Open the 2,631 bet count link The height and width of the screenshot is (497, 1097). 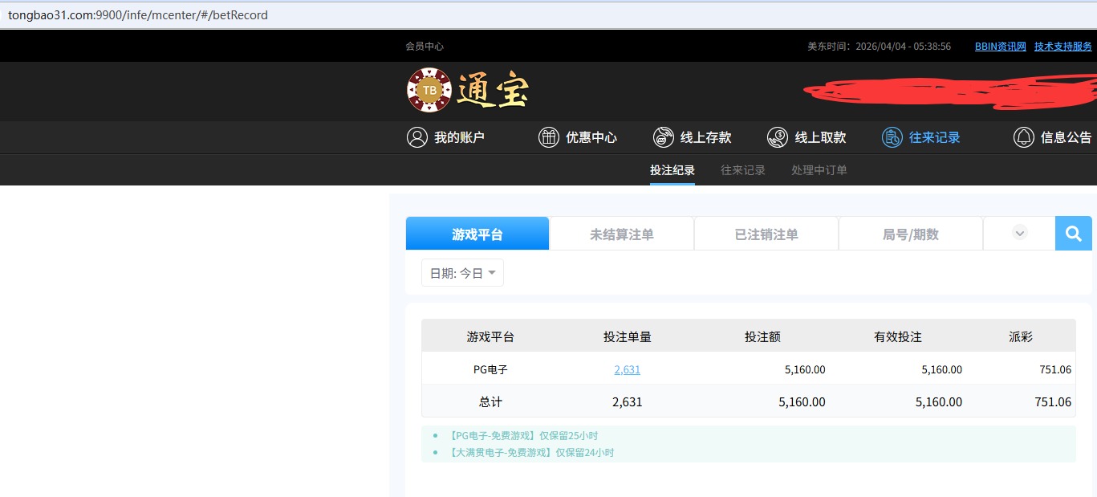coord(627,369)
